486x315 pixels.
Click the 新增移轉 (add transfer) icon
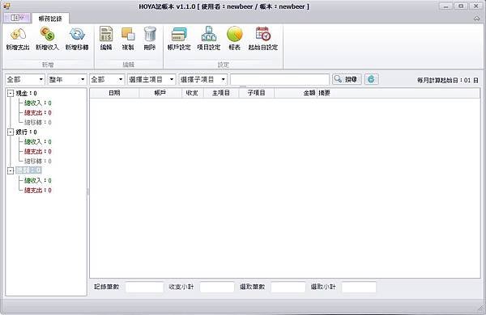(x=77, y=34)
